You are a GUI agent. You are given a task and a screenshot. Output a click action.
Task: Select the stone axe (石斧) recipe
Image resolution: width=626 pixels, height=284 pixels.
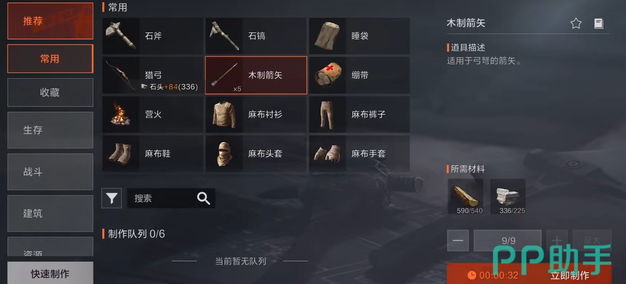(152, 36)
